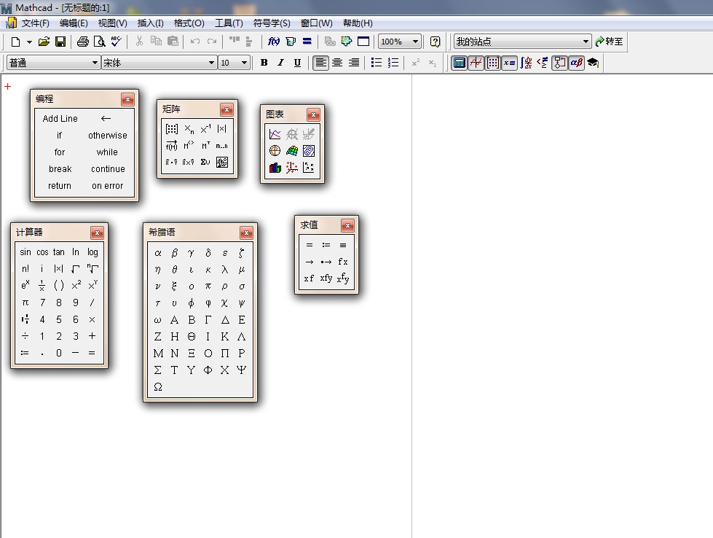Image resolution: width=713 pixels, height=538 pixels.
Task: Expand the arrow next to New document icon
Action: pos(29,42)
